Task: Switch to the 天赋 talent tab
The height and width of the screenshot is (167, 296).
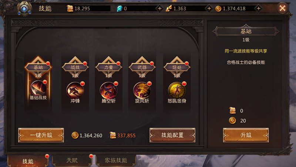Action: coord(72,161)
